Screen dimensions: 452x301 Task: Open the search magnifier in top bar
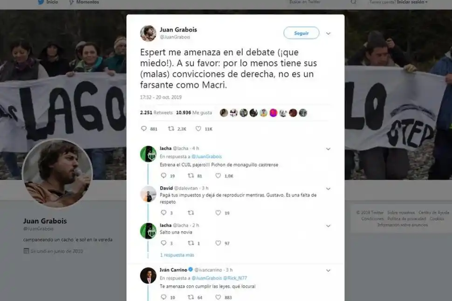click(x=353, y=2)
